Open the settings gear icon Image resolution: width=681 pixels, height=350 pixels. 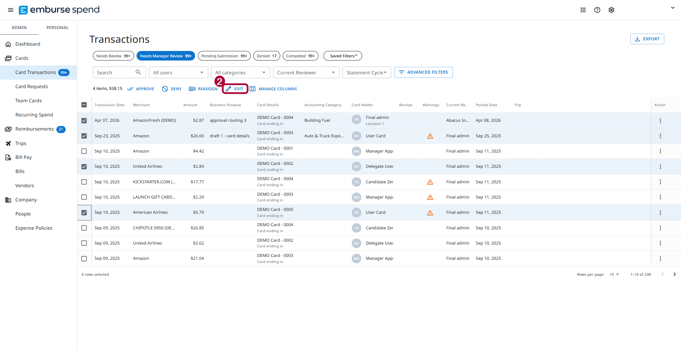tap(611, 10)
